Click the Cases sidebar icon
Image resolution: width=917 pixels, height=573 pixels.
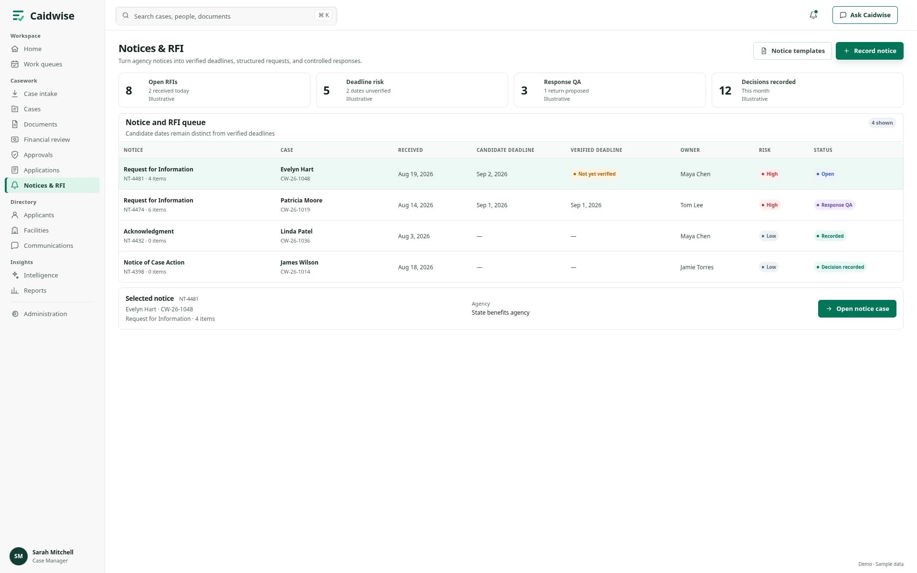[15, 109]
